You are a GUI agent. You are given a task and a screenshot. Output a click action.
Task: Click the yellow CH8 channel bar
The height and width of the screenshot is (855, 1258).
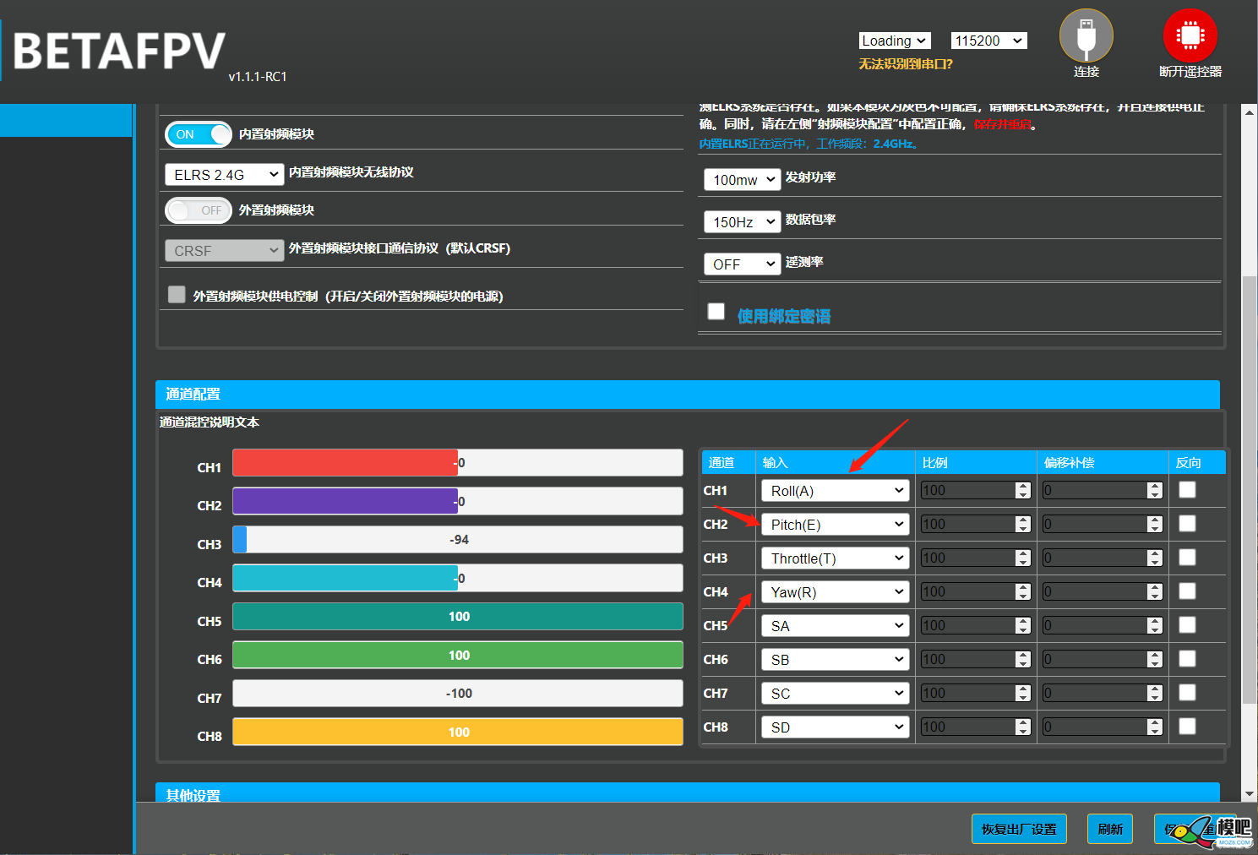click(x=458, y=732)
